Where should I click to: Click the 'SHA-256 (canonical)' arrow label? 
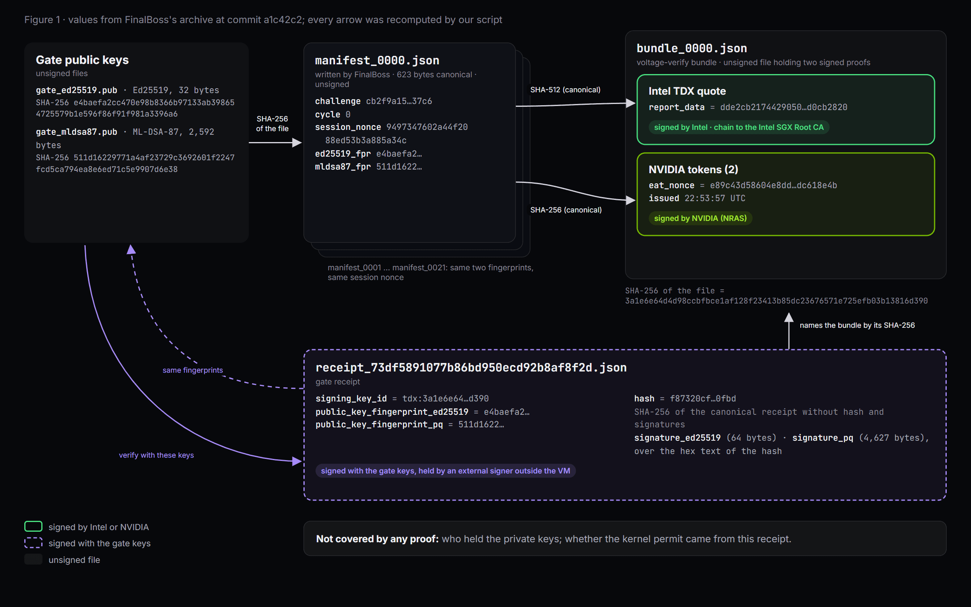click(566, 210)
